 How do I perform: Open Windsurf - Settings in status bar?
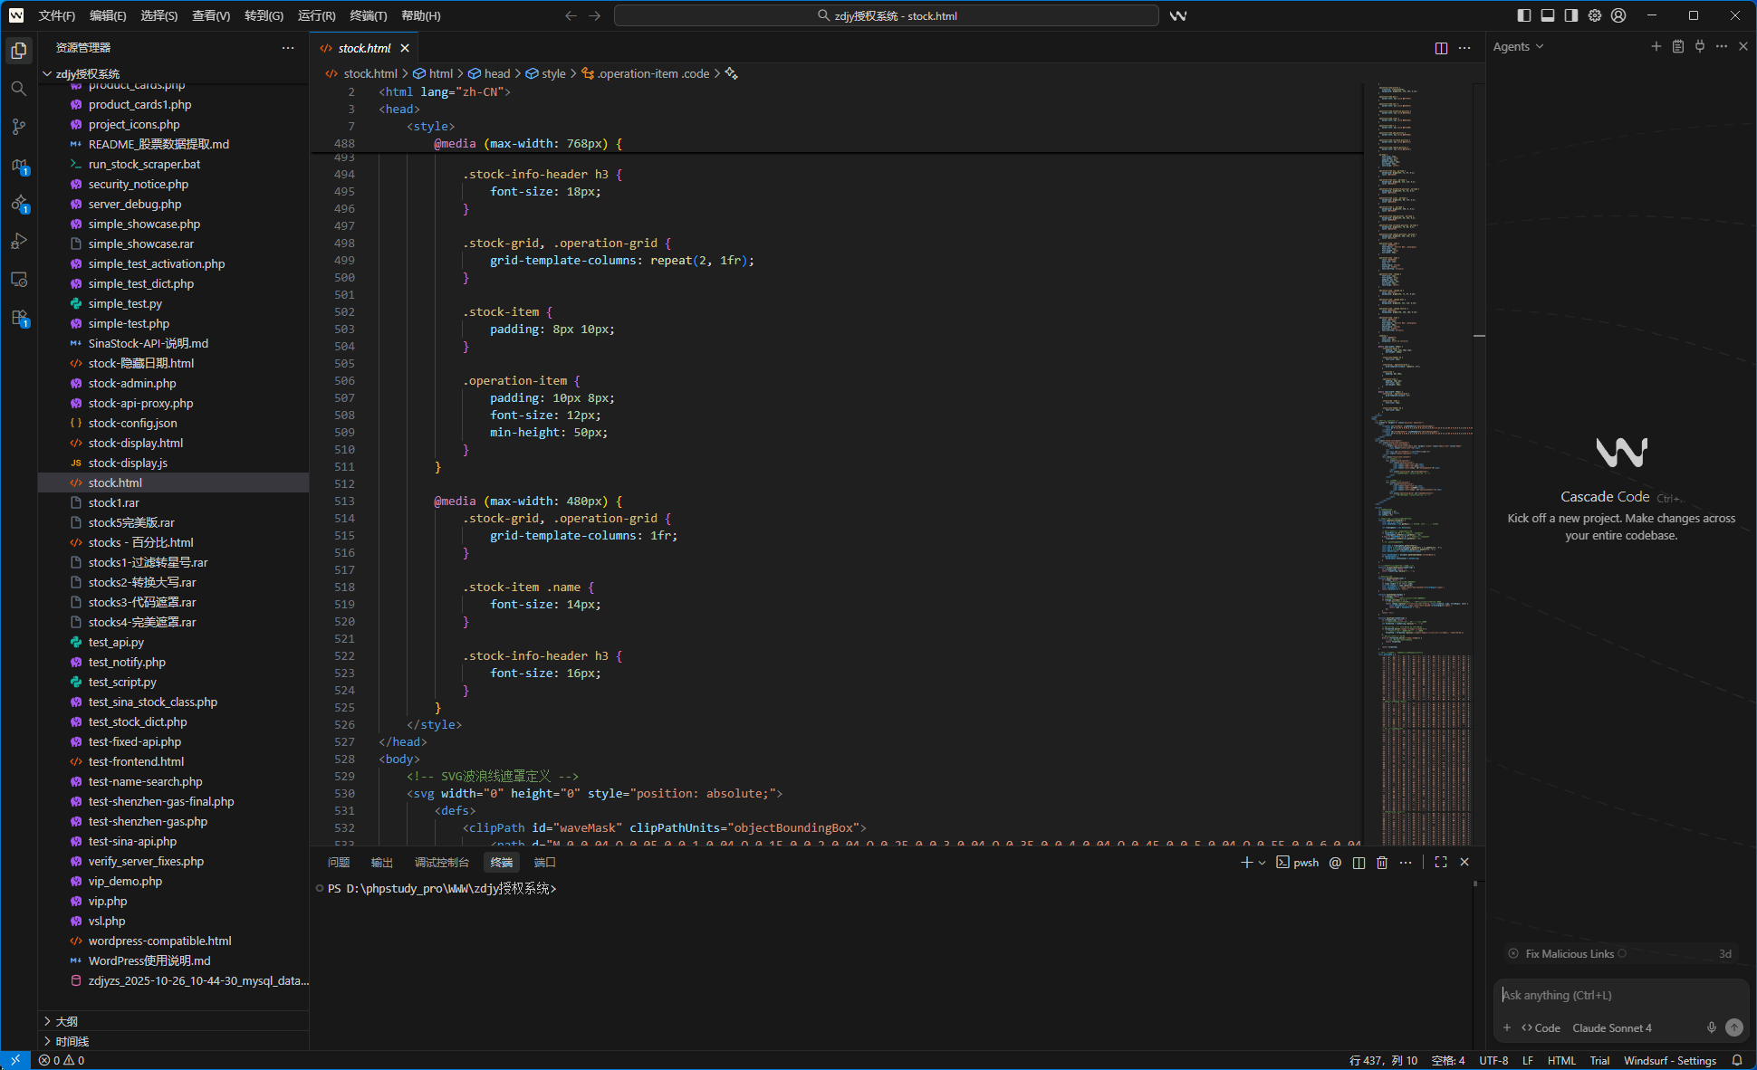tap(1669, 1060)
